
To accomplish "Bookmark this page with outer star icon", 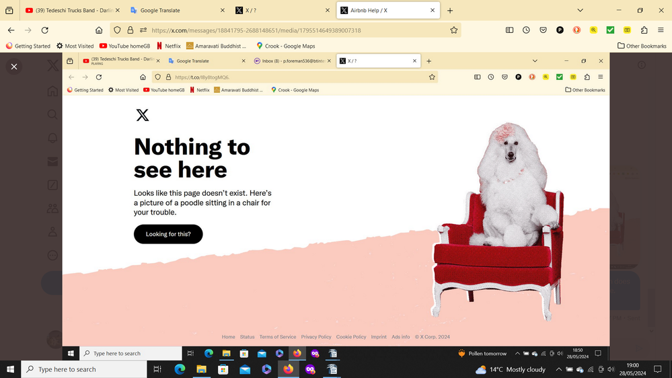I will [x=454, y=30].
